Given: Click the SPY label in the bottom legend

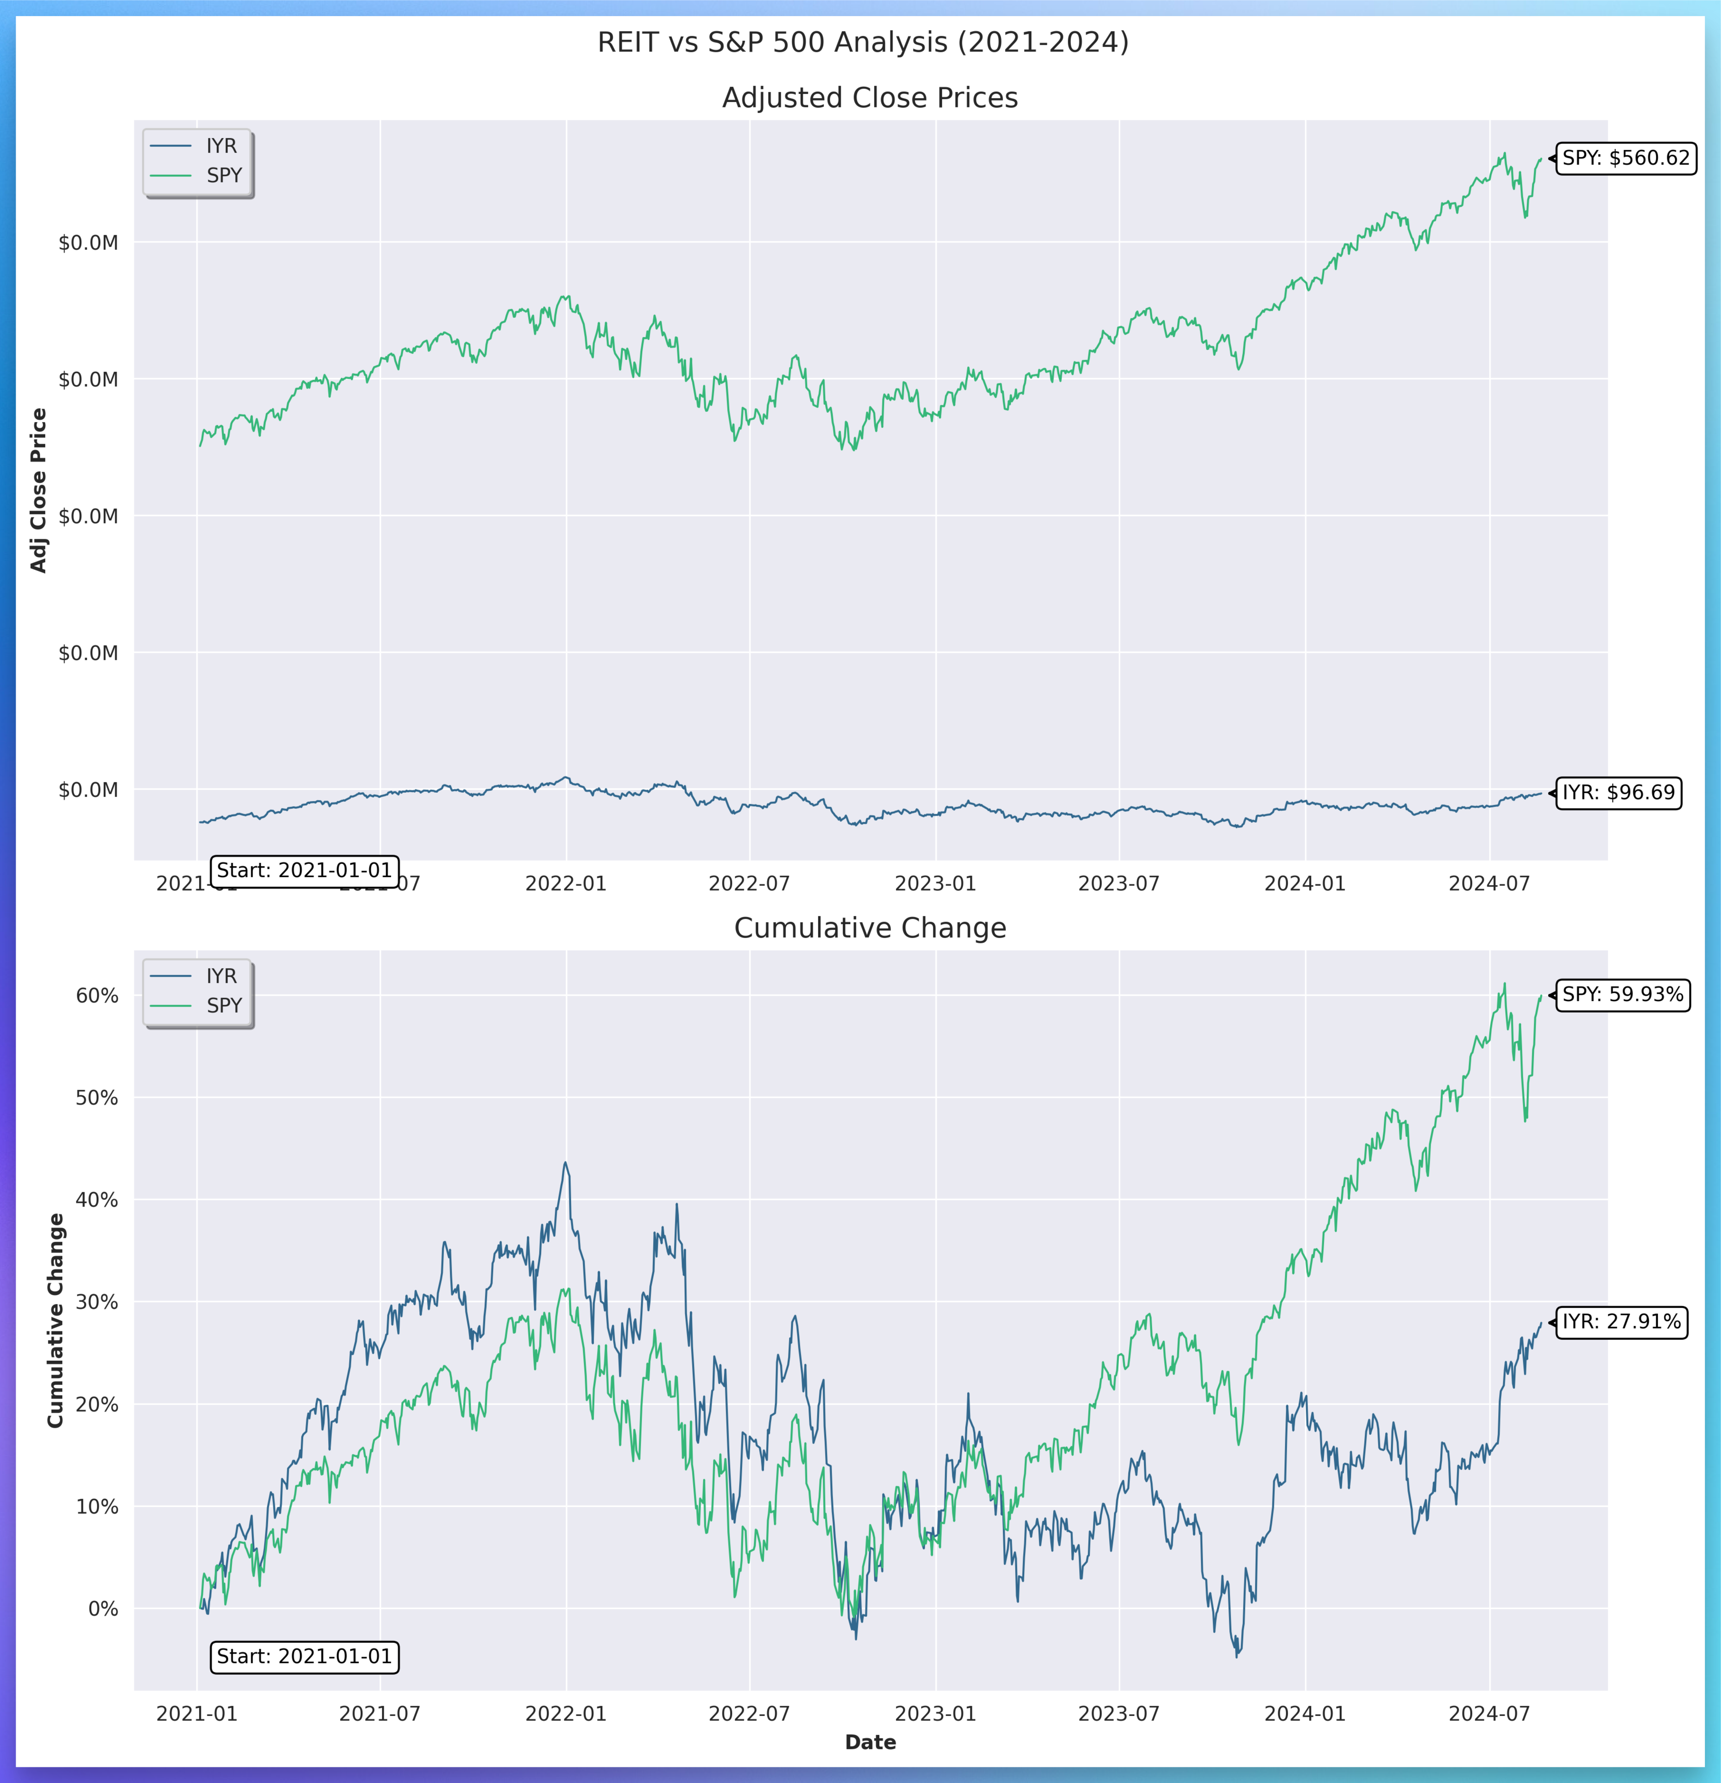Looking at the screenshot, I should click(x=224, y=1006).
